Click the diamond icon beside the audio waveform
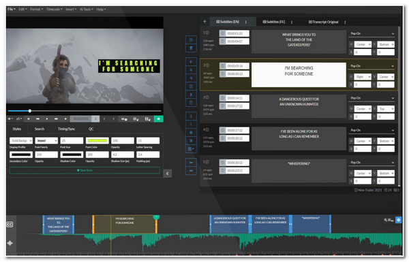This screenshot has width=409, height=262. [x=10, y=243]
